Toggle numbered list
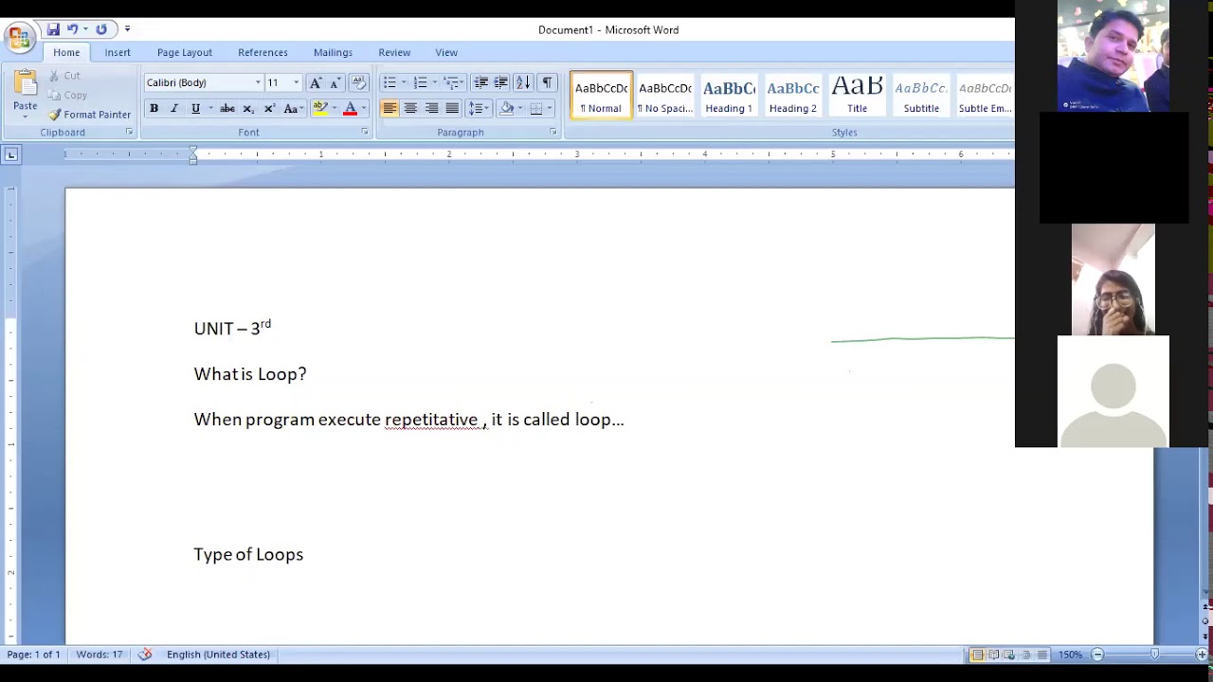 [x=420, y=82]
